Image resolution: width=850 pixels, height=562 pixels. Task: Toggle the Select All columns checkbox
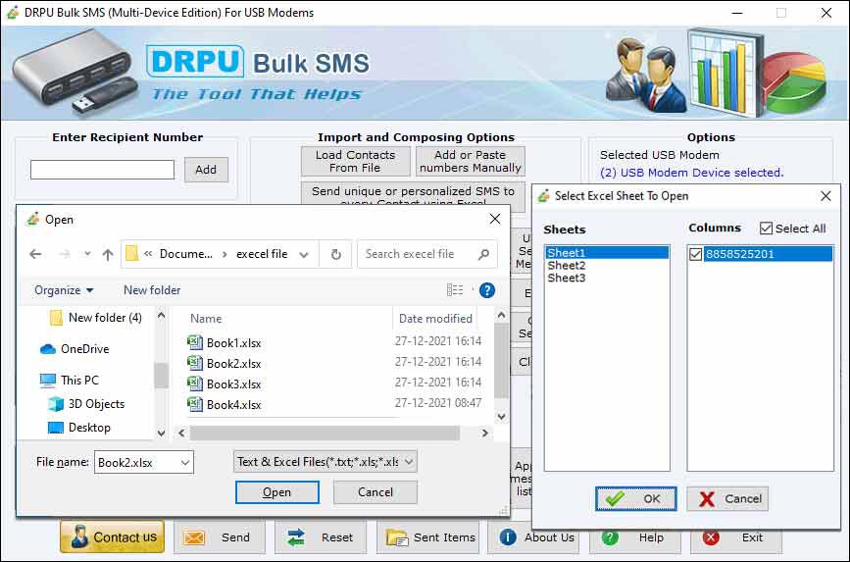click(766, 229)
